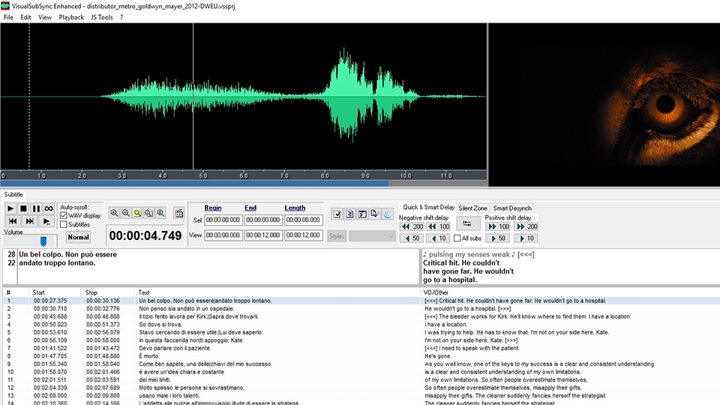
Task: Click the zoom-out magnifier icon
Action: pyautogui.click(x=126, y=213)
